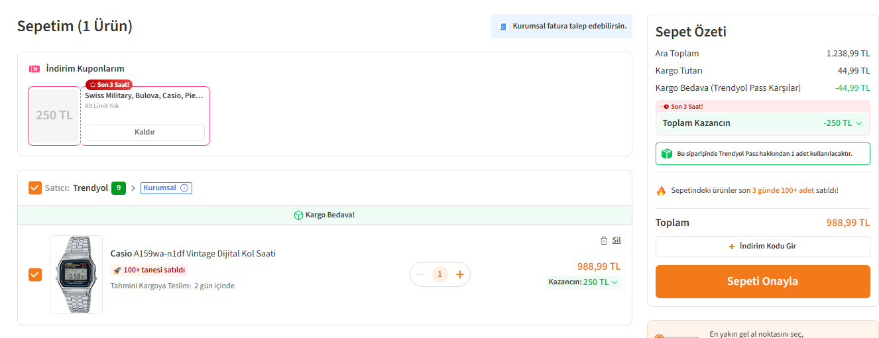Click the corporate invoice document icon
This screenshot has width=879, height=338.
[503, 27]
